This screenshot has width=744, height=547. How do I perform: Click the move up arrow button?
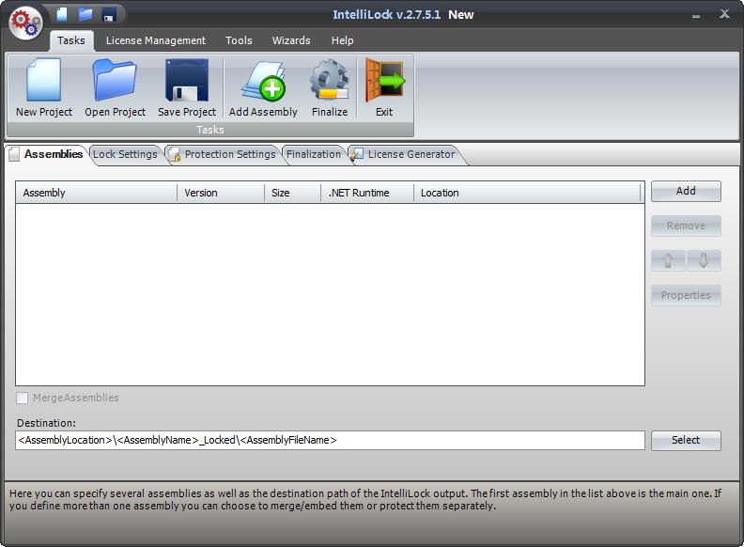pyautogui.click(x=668, y=260)
